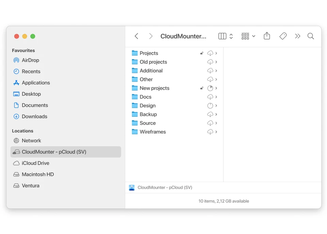Expand the Backup folder chevron
327x234 pixels.
pyautogui.click(x=216, y=114)
